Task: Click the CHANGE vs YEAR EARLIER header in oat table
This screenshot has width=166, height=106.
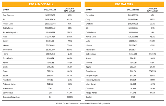Action: (x=152, y=10)
